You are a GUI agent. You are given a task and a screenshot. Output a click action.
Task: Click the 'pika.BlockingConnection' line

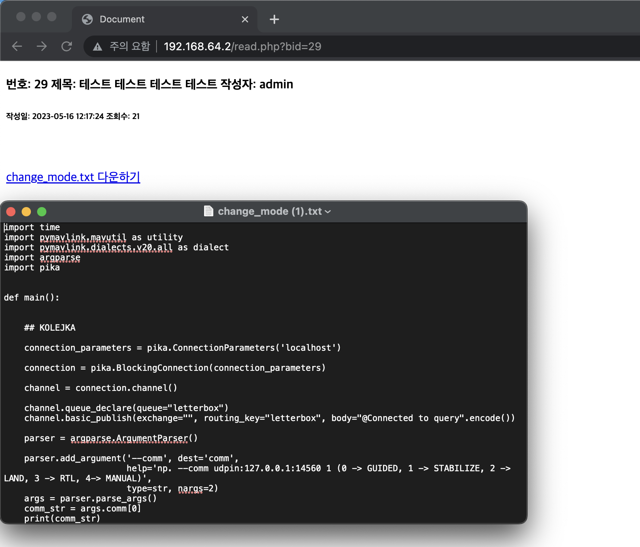tap(175, 368)
